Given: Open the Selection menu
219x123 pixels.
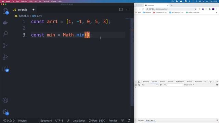Looking at the screenshot, I should [24, 1].
